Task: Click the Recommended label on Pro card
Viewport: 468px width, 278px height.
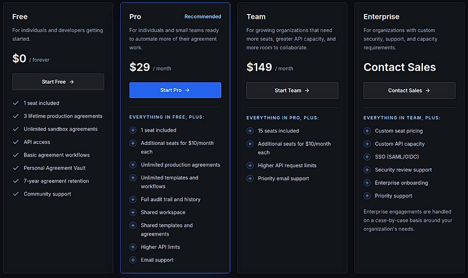Action: point(203,17)
